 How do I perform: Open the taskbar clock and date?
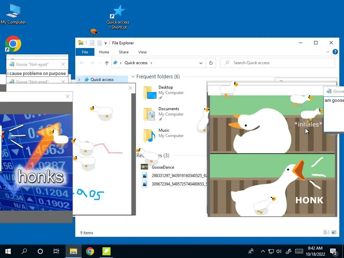point(315,251)
